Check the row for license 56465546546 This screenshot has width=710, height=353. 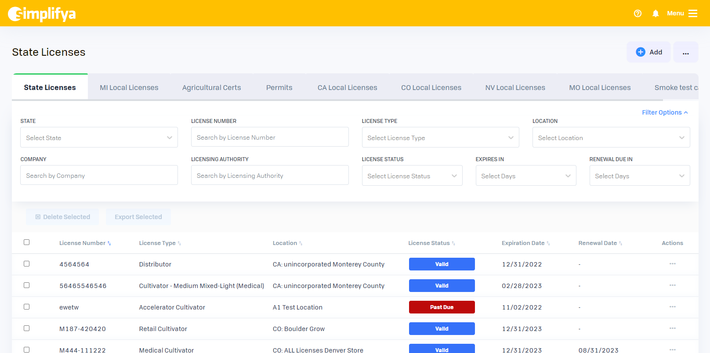27,285
